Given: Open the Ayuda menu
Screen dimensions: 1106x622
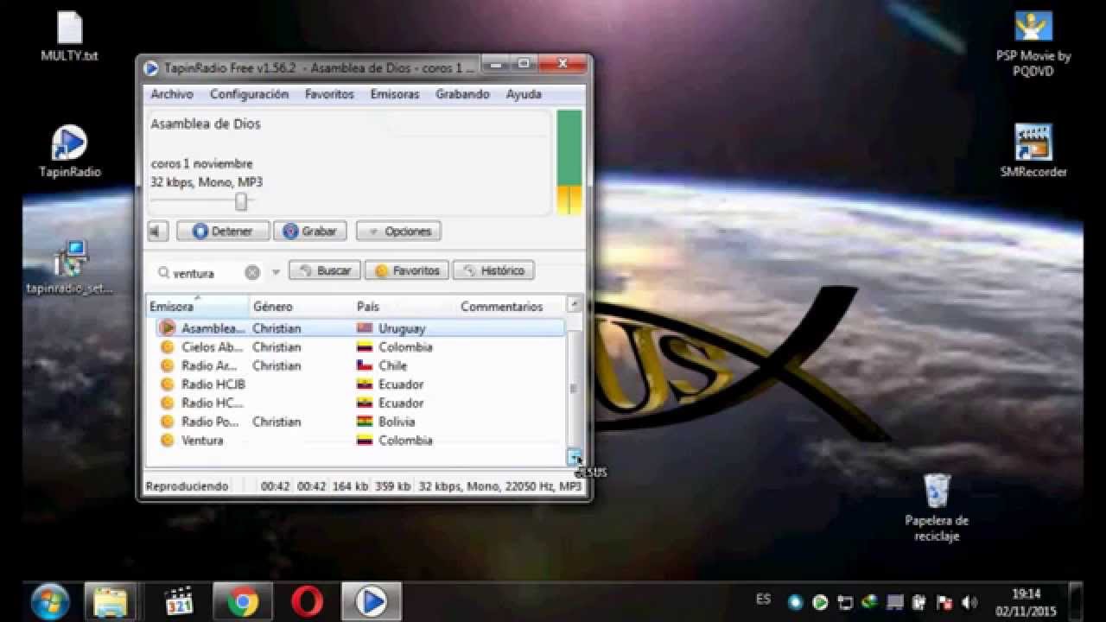Looking at the screenshot, I should [x=524, y=94].
